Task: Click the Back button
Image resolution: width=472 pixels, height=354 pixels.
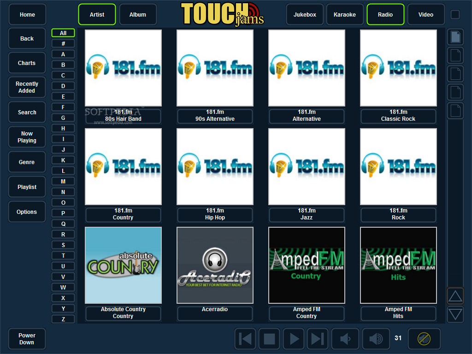Action: coord(27,39)
